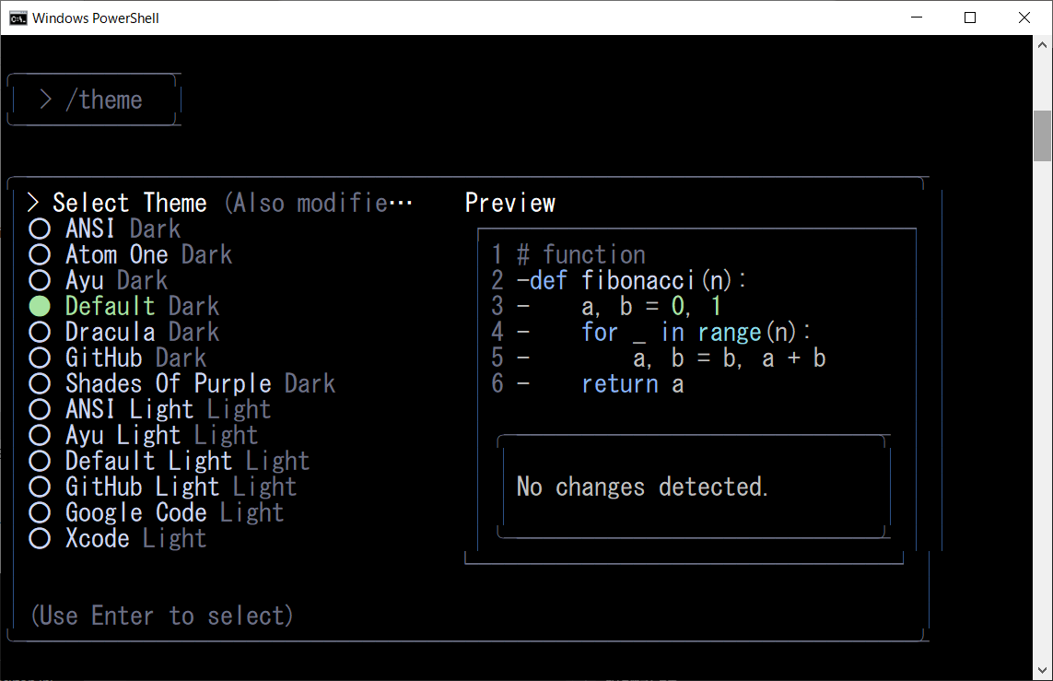Click the '(Also modifie…' truncated subtitle text
Viewport: 1053px width, 681px height.
[319, 203]
